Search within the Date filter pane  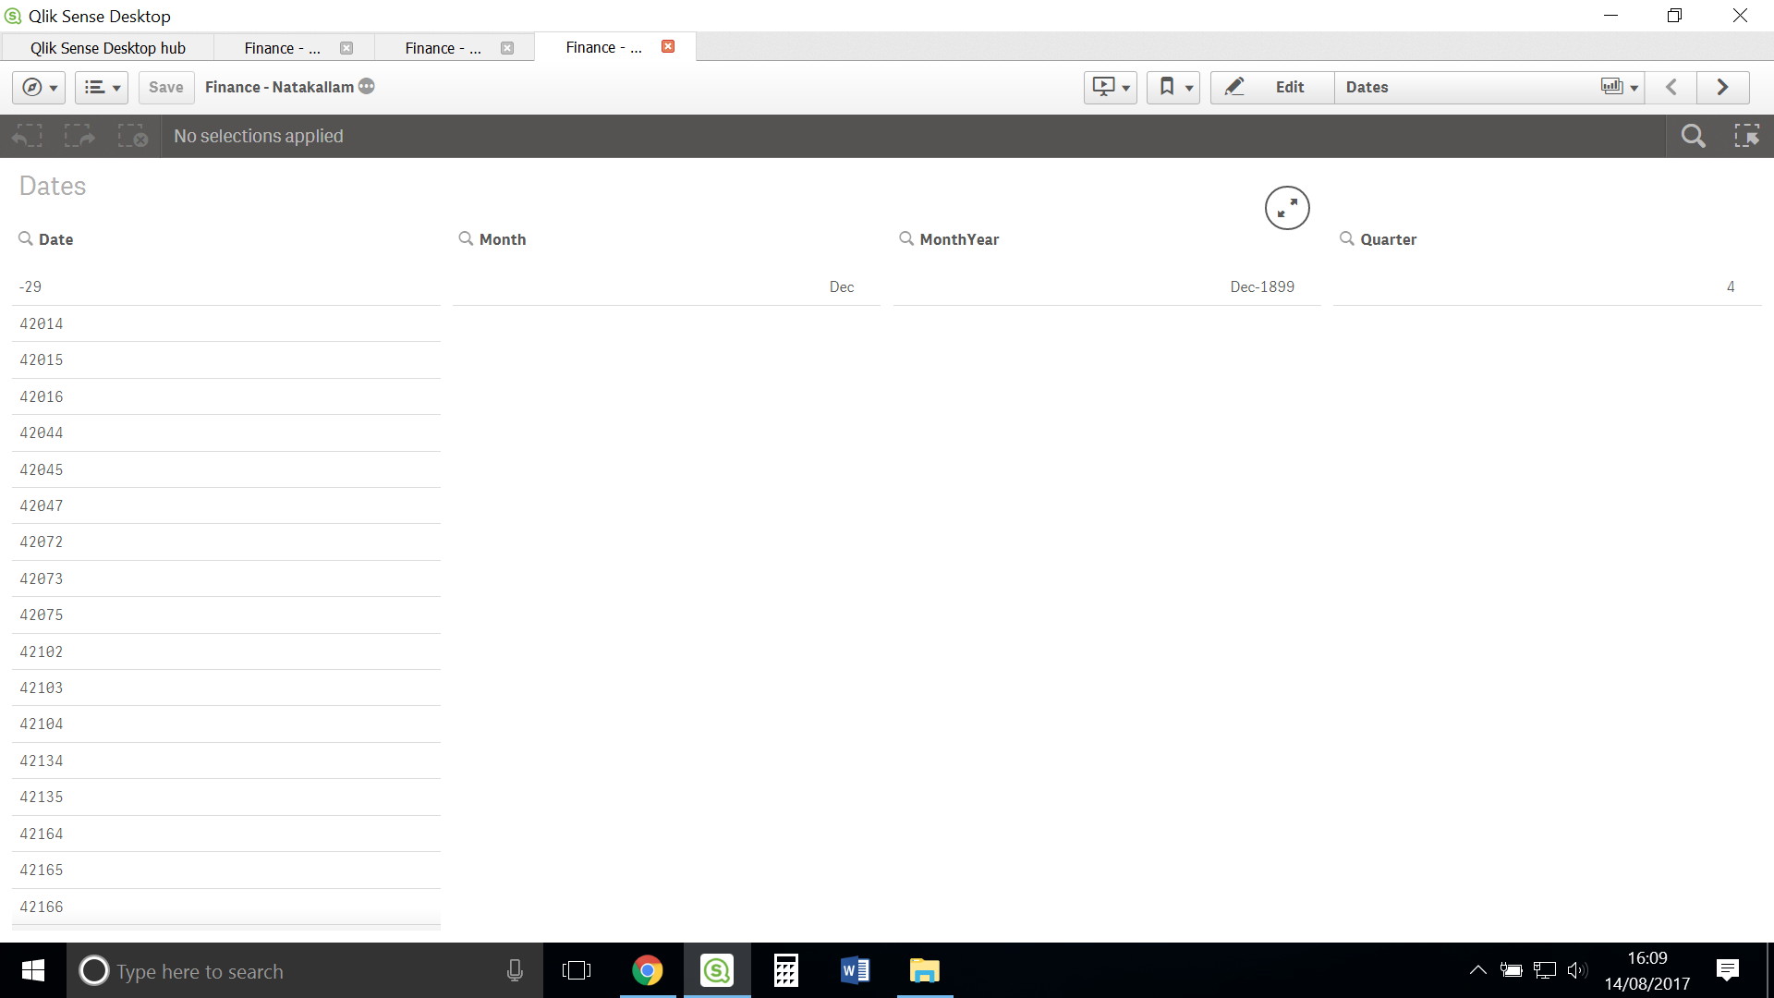pos(25,238)
